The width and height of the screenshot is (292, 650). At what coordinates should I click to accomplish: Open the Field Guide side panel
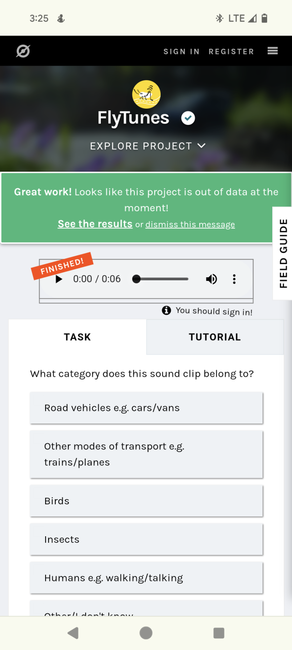[283, 253]
